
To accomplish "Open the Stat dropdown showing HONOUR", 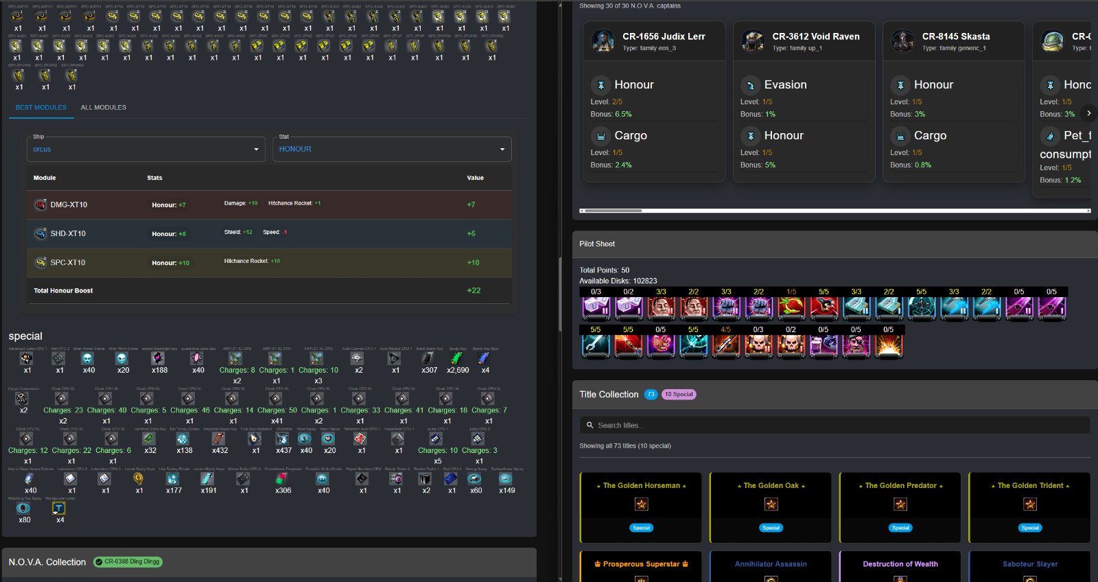I will click(x=392, y=149).
